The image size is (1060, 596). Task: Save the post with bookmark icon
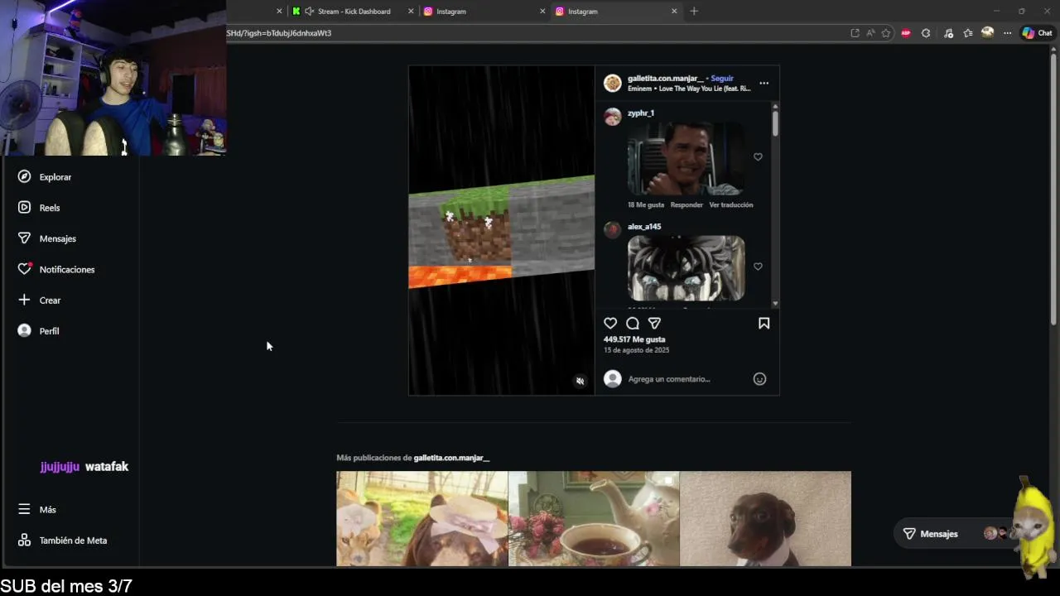[x=764, y=324]
